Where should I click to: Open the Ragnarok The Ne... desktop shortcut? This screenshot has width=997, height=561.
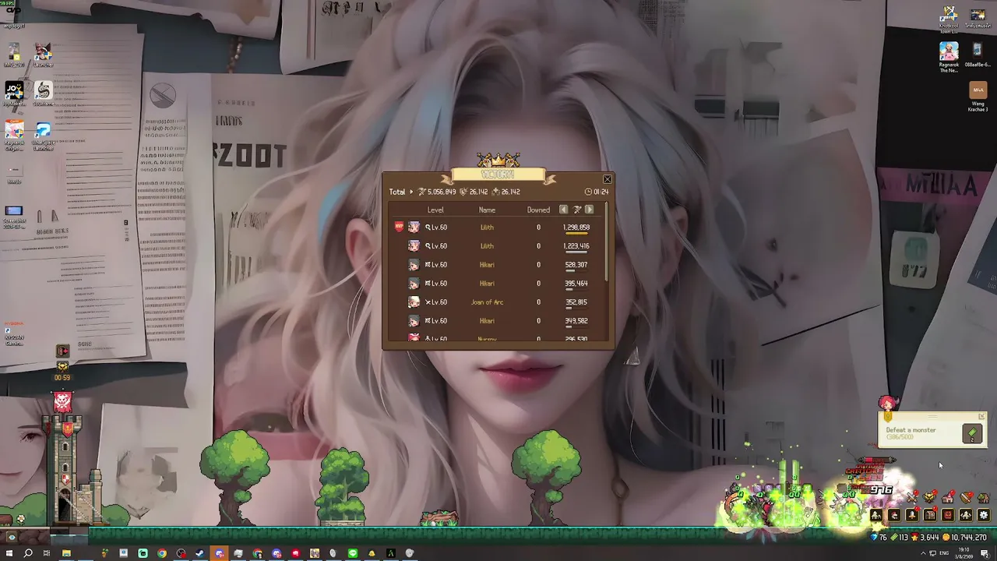pos(949,57)
